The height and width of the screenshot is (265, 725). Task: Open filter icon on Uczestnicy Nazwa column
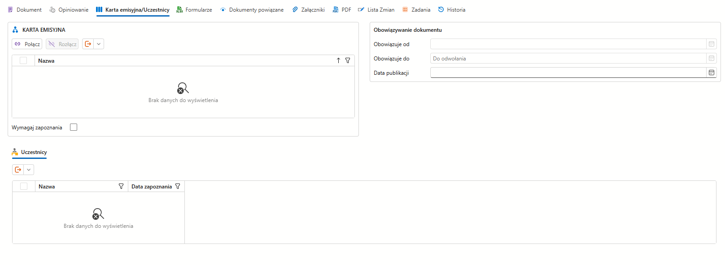click(121, 186)
